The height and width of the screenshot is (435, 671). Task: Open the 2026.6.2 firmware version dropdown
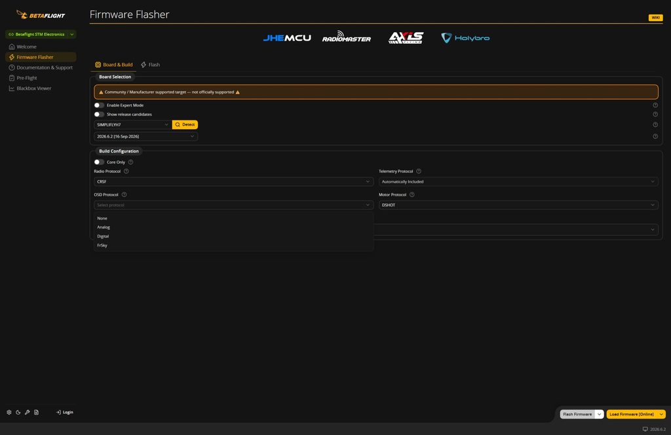coord(145,136)
